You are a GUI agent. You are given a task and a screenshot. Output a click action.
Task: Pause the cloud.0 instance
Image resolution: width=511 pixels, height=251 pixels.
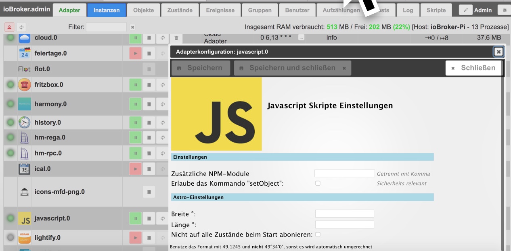[x=136, y=38]
